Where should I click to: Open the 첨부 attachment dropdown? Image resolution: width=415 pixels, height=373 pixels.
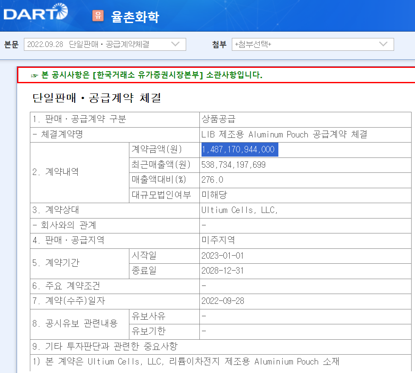pyautogui.click(x=313, y=44)
